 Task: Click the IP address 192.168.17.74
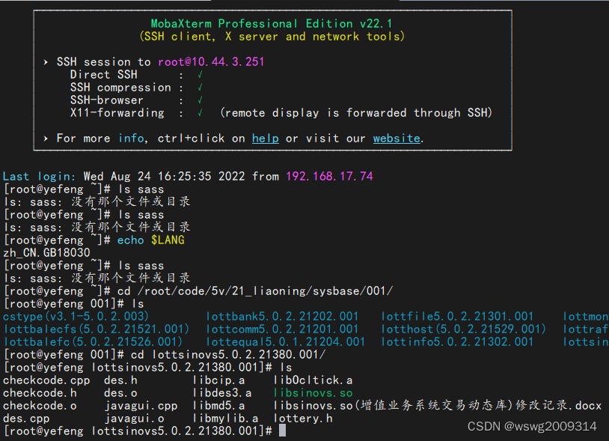tap(331, 176)
